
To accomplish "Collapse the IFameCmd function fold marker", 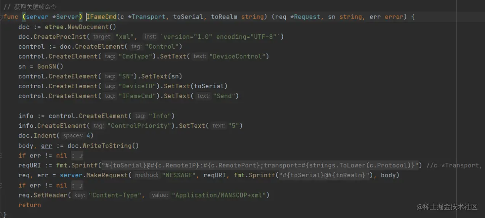I will [1, 17].
